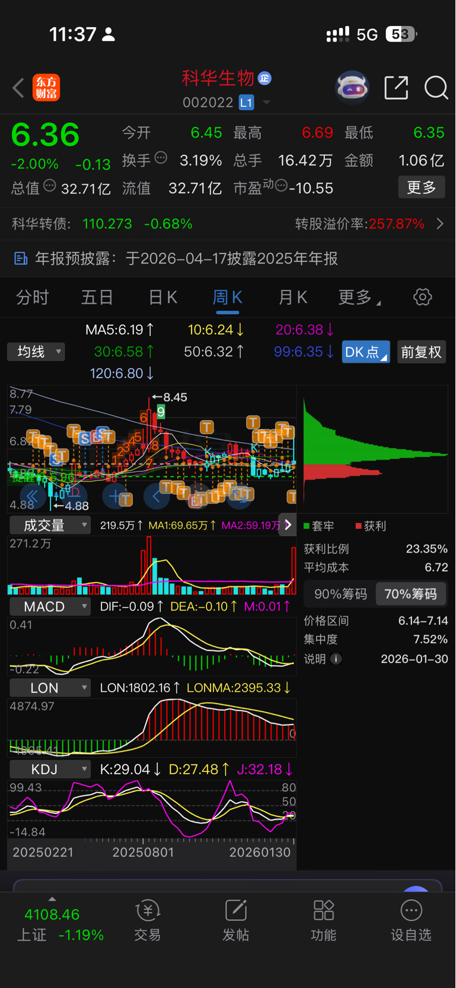Toggle the DK点 signal button
Image resolution: width=456 pixels, height=988 pixels.
point(366,352)
